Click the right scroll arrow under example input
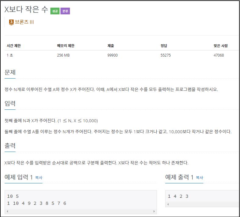The width and height of the screenshot is (240, 217). [154, 211]
